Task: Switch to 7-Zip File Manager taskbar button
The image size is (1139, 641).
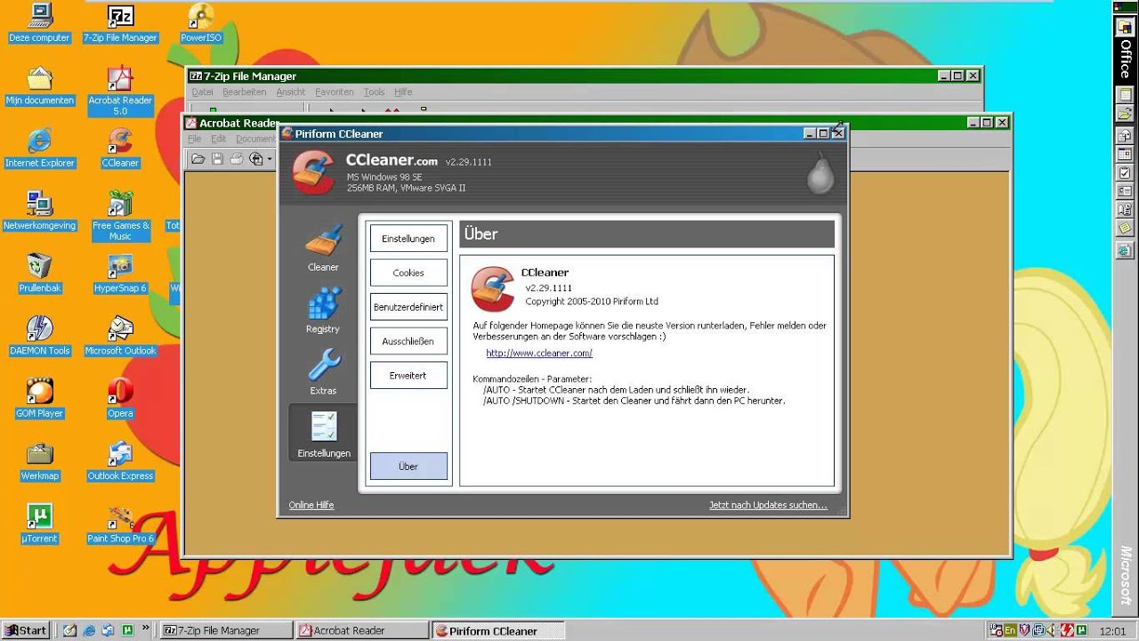Action: tap(227, 630)
